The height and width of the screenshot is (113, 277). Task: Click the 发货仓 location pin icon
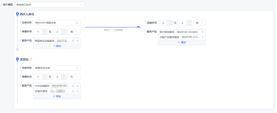(x=17, y=59)
